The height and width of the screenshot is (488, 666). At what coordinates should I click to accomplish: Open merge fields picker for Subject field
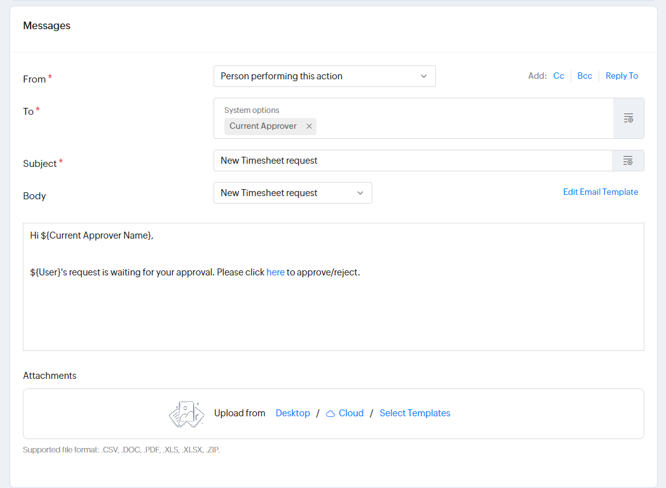coord(628,161)
